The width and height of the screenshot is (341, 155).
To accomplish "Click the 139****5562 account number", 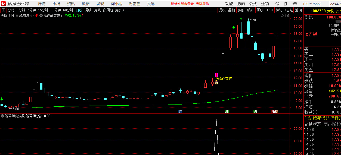I will (x=312, y=4).
